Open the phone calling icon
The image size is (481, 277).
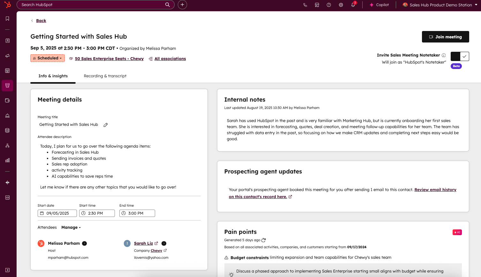pyautogui.click(x=305, y=5)
